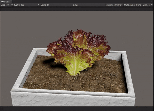
Task: Toggle Mute Audio
Action: 129,5
